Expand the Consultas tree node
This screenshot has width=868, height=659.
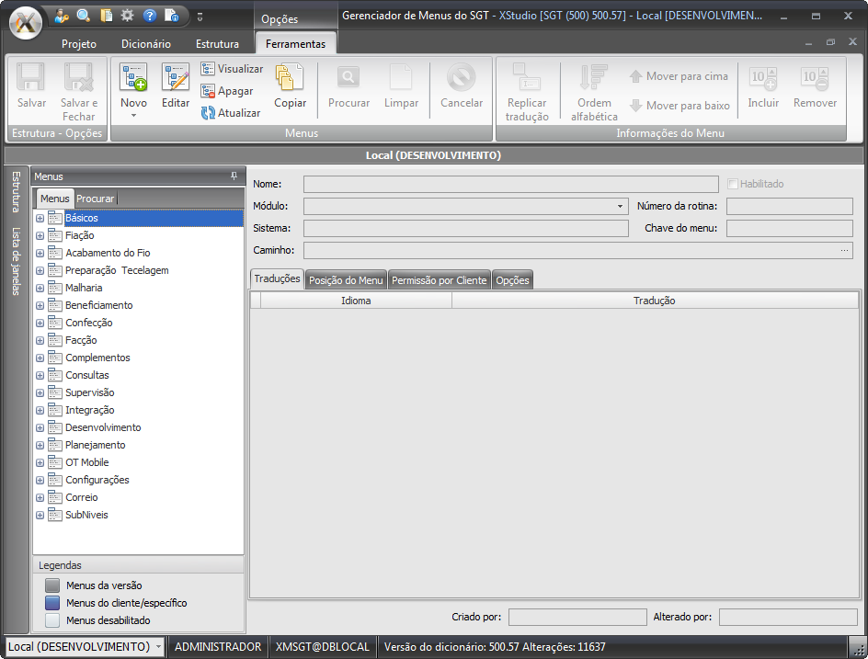(40, 376)
